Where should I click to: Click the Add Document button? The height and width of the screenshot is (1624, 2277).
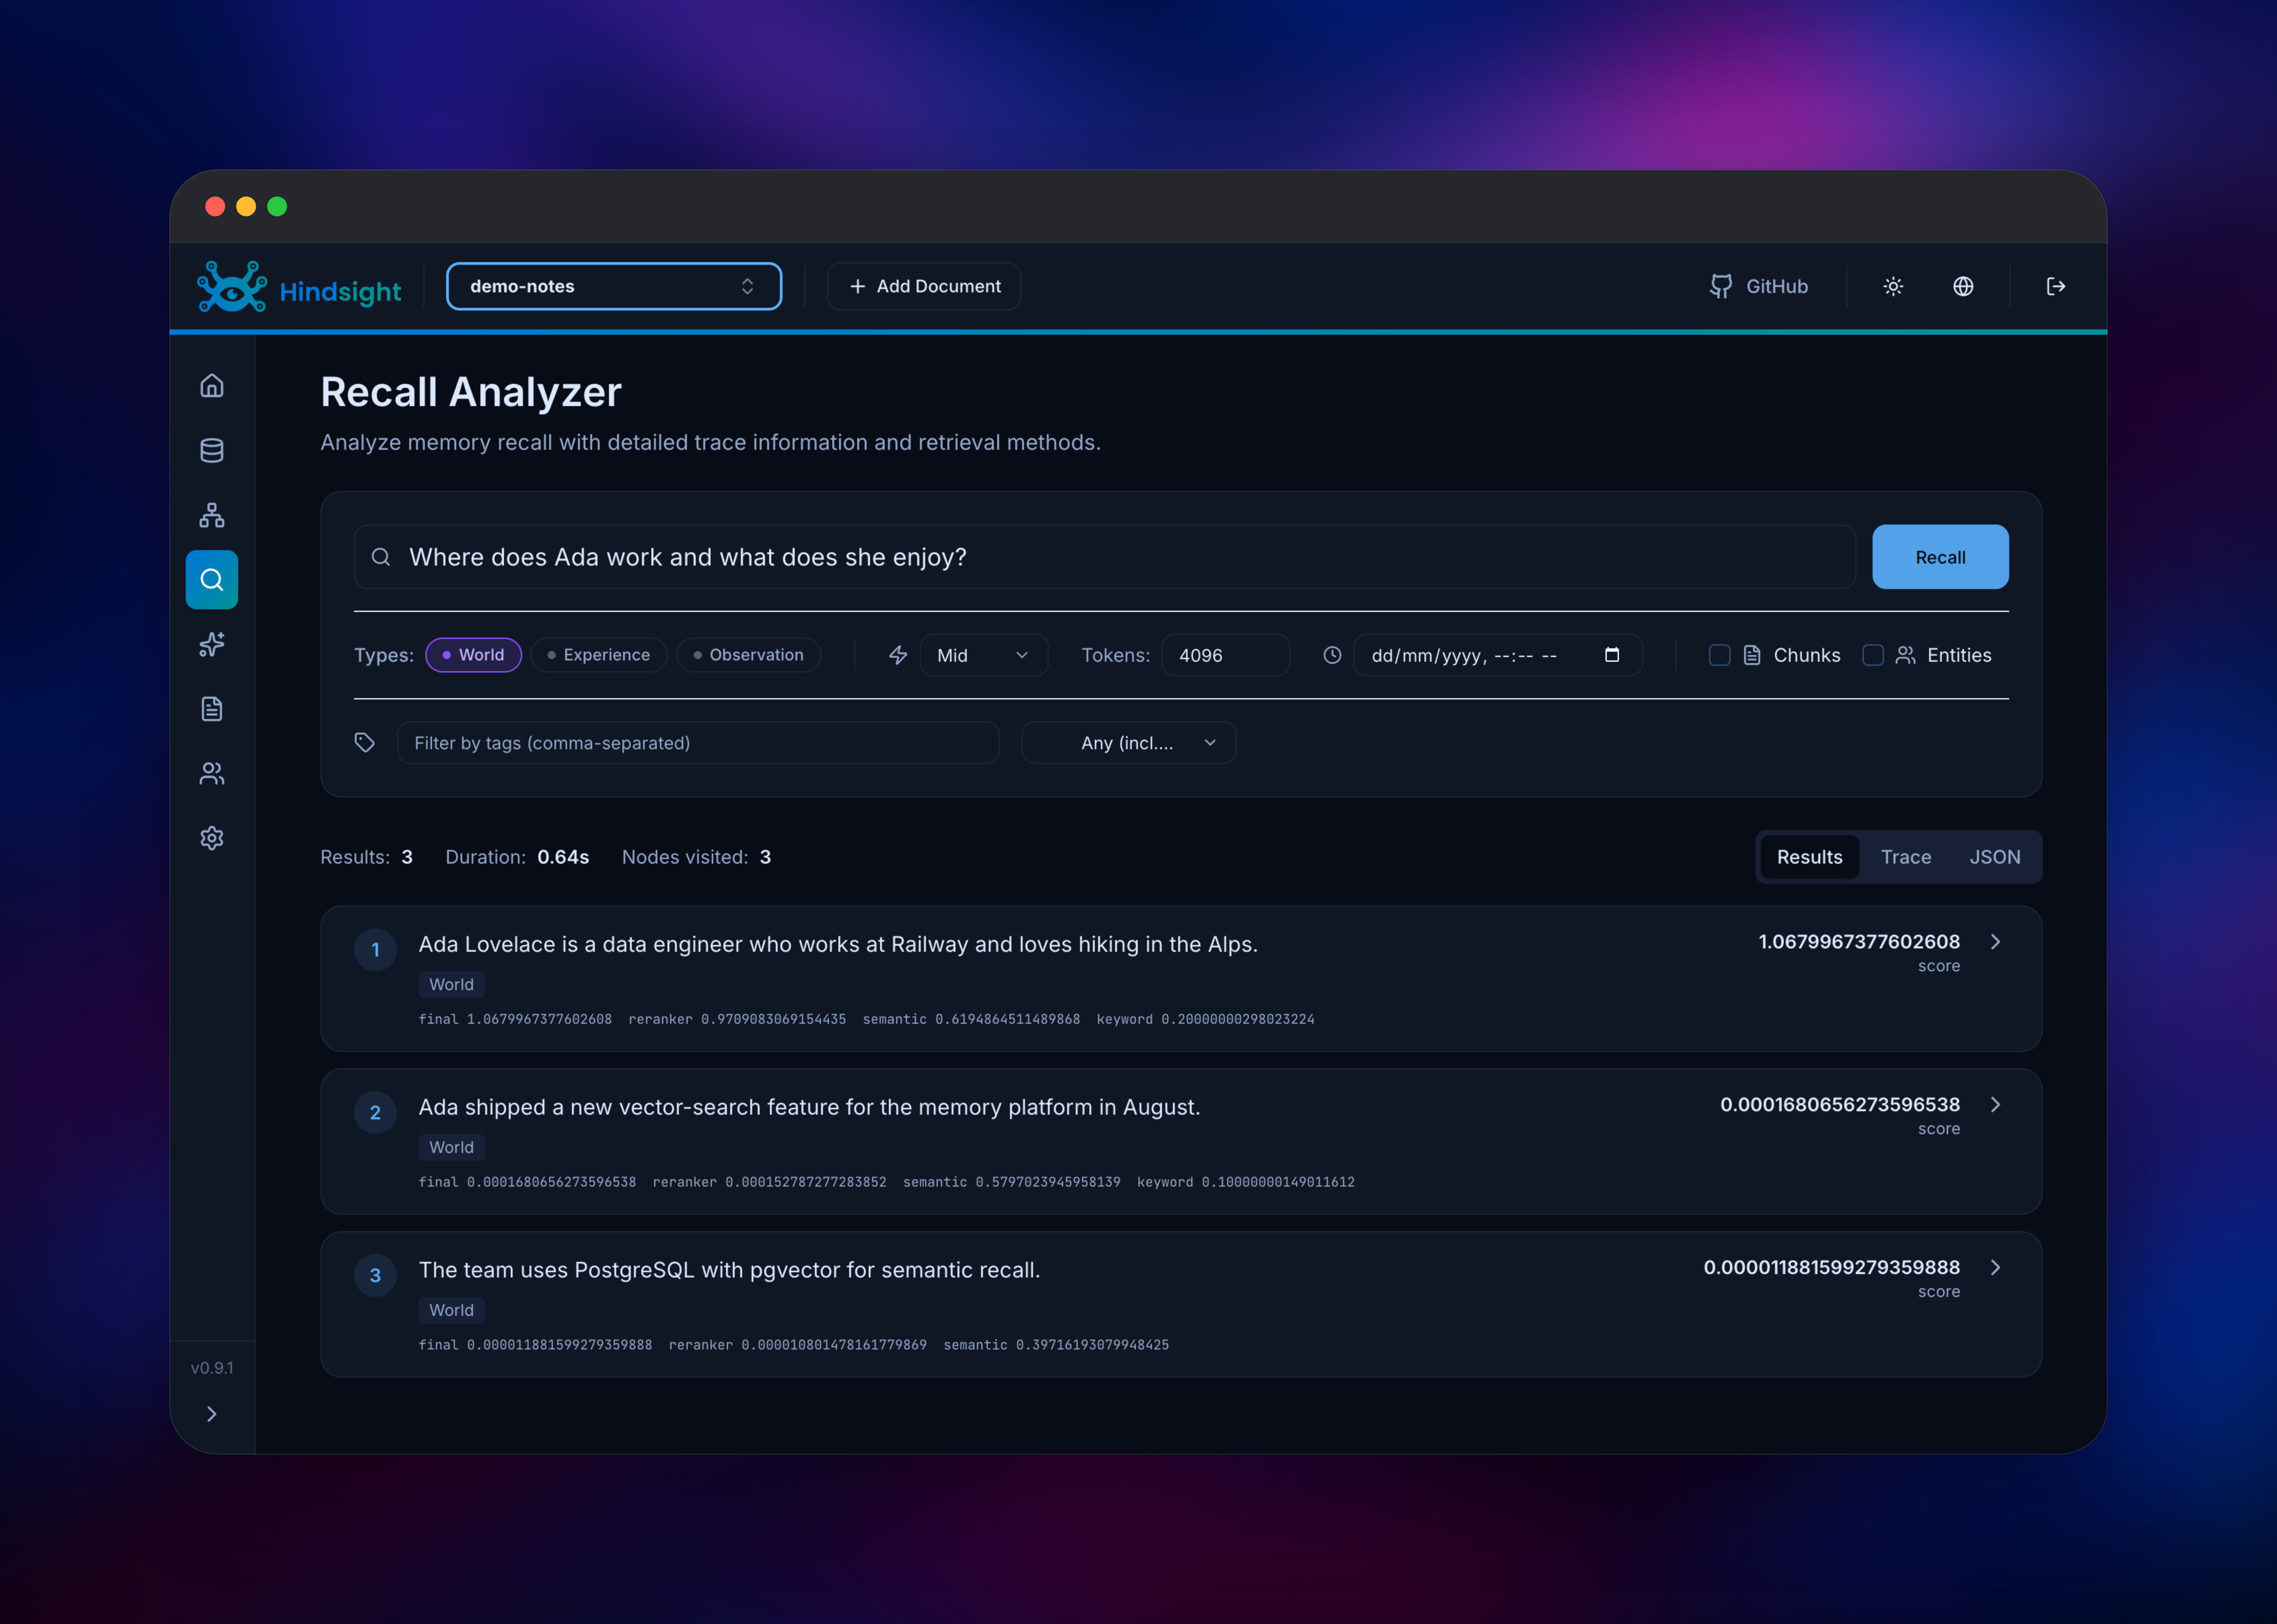[x=924, y=287]
